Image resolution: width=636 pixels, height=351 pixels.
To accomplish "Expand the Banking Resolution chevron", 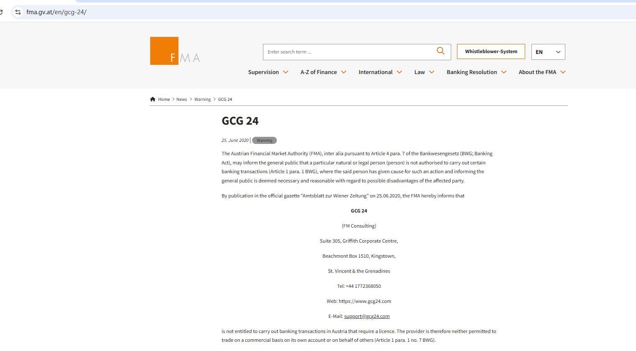I will click(x=504, y=72).
